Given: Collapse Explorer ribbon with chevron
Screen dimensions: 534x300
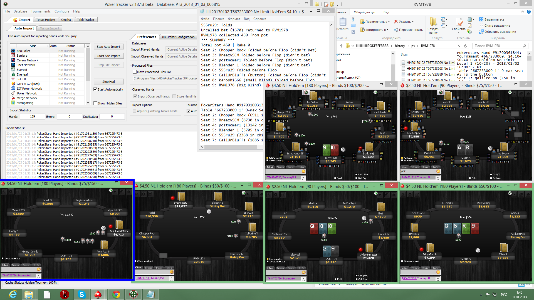Looking at the screenshot, I should [x=522, y=12].
